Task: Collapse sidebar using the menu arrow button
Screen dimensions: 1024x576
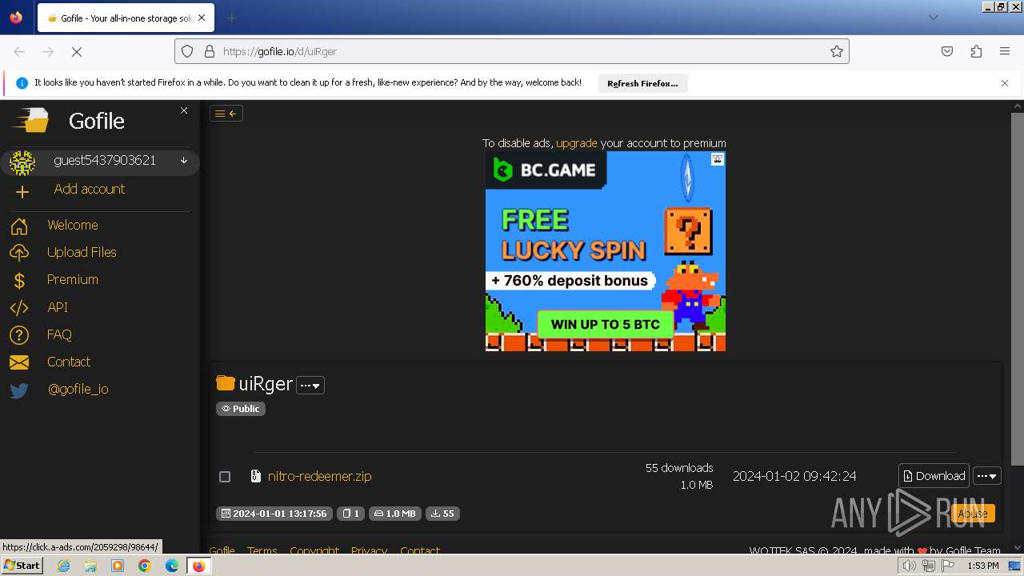Action: click(226, 114)
